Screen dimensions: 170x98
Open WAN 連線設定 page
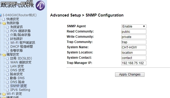click(x=21, y=62)
